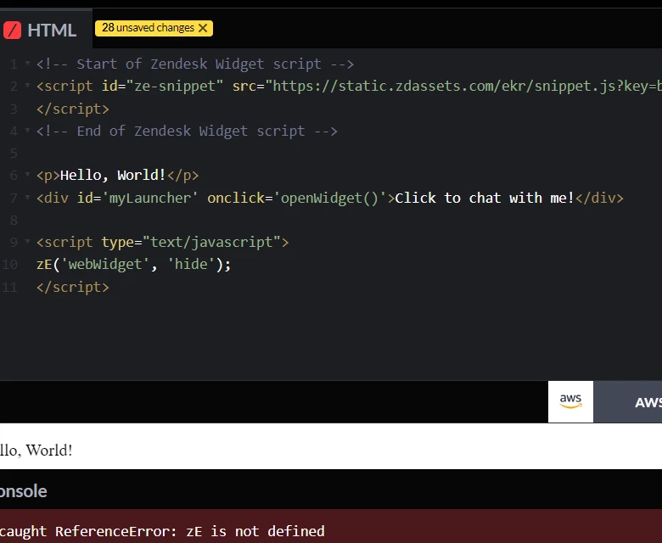This screenshot has width=662, height=543.
Task: Dismiss the 28 unsaved changes badge
Action: tap(203, 28)
